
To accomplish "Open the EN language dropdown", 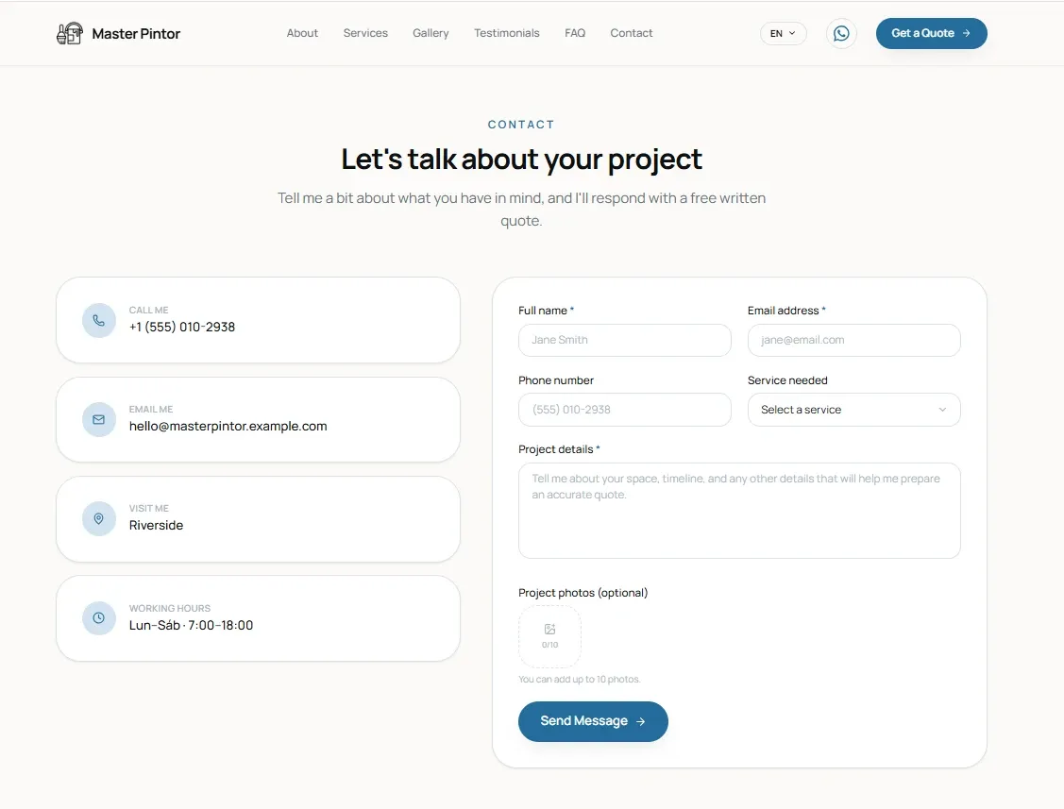I will click(x=783, y=33).
